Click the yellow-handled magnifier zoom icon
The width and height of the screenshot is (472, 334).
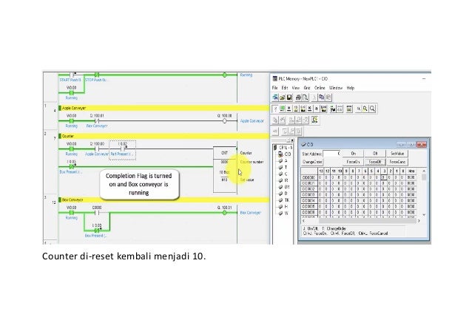(x=365, y=109)
